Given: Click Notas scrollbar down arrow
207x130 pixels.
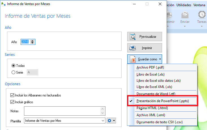Looking at the screenshot, I should tap(103, 113).
